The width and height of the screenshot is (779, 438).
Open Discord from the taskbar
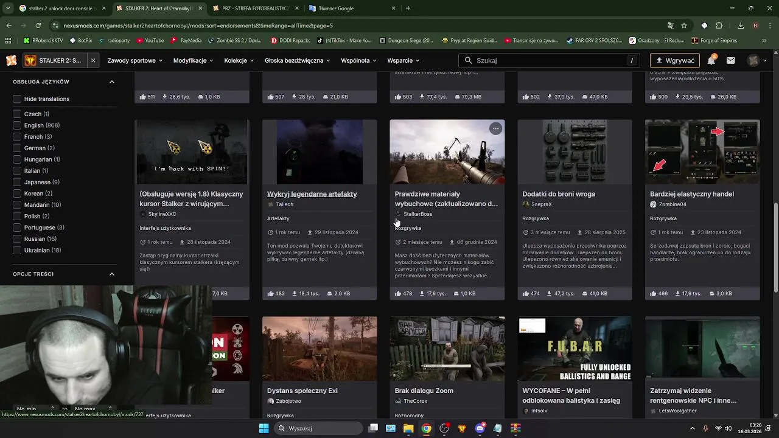(480, 428)
